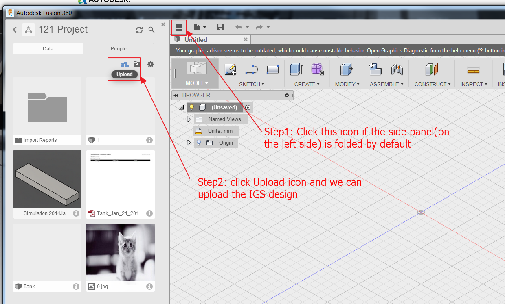Open the Data Panel grid icon
This screenshot has height=304, width=505.
179,27
